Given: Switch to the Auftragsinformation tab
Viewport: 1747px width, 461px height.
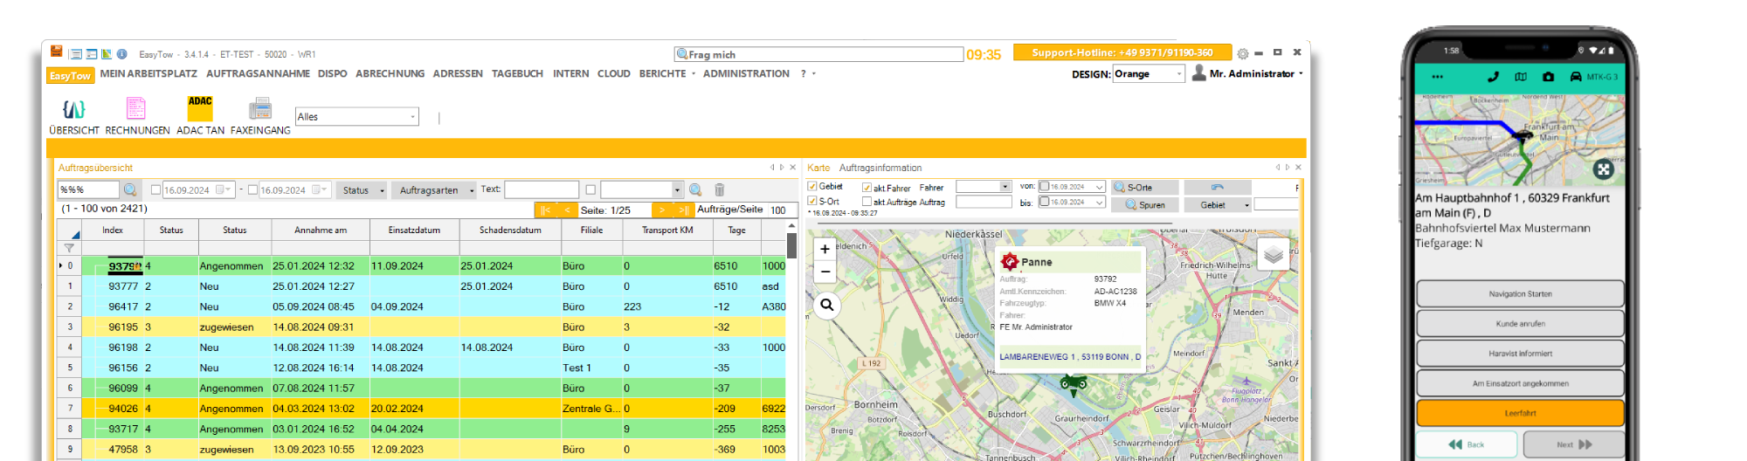Looking at the screenshot, I should pos(880,168).
